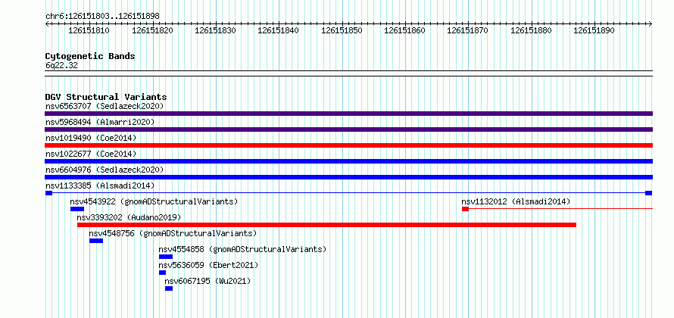Click the nsv1022677 (Coe2014) label
674x318 pixels.
91,154
